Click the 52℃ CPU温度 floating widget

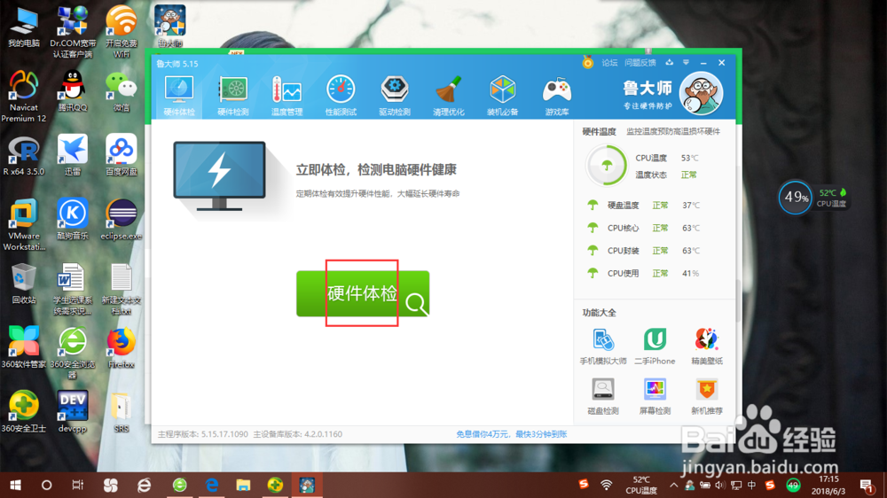pyautogui.click(x=832, y=198)
